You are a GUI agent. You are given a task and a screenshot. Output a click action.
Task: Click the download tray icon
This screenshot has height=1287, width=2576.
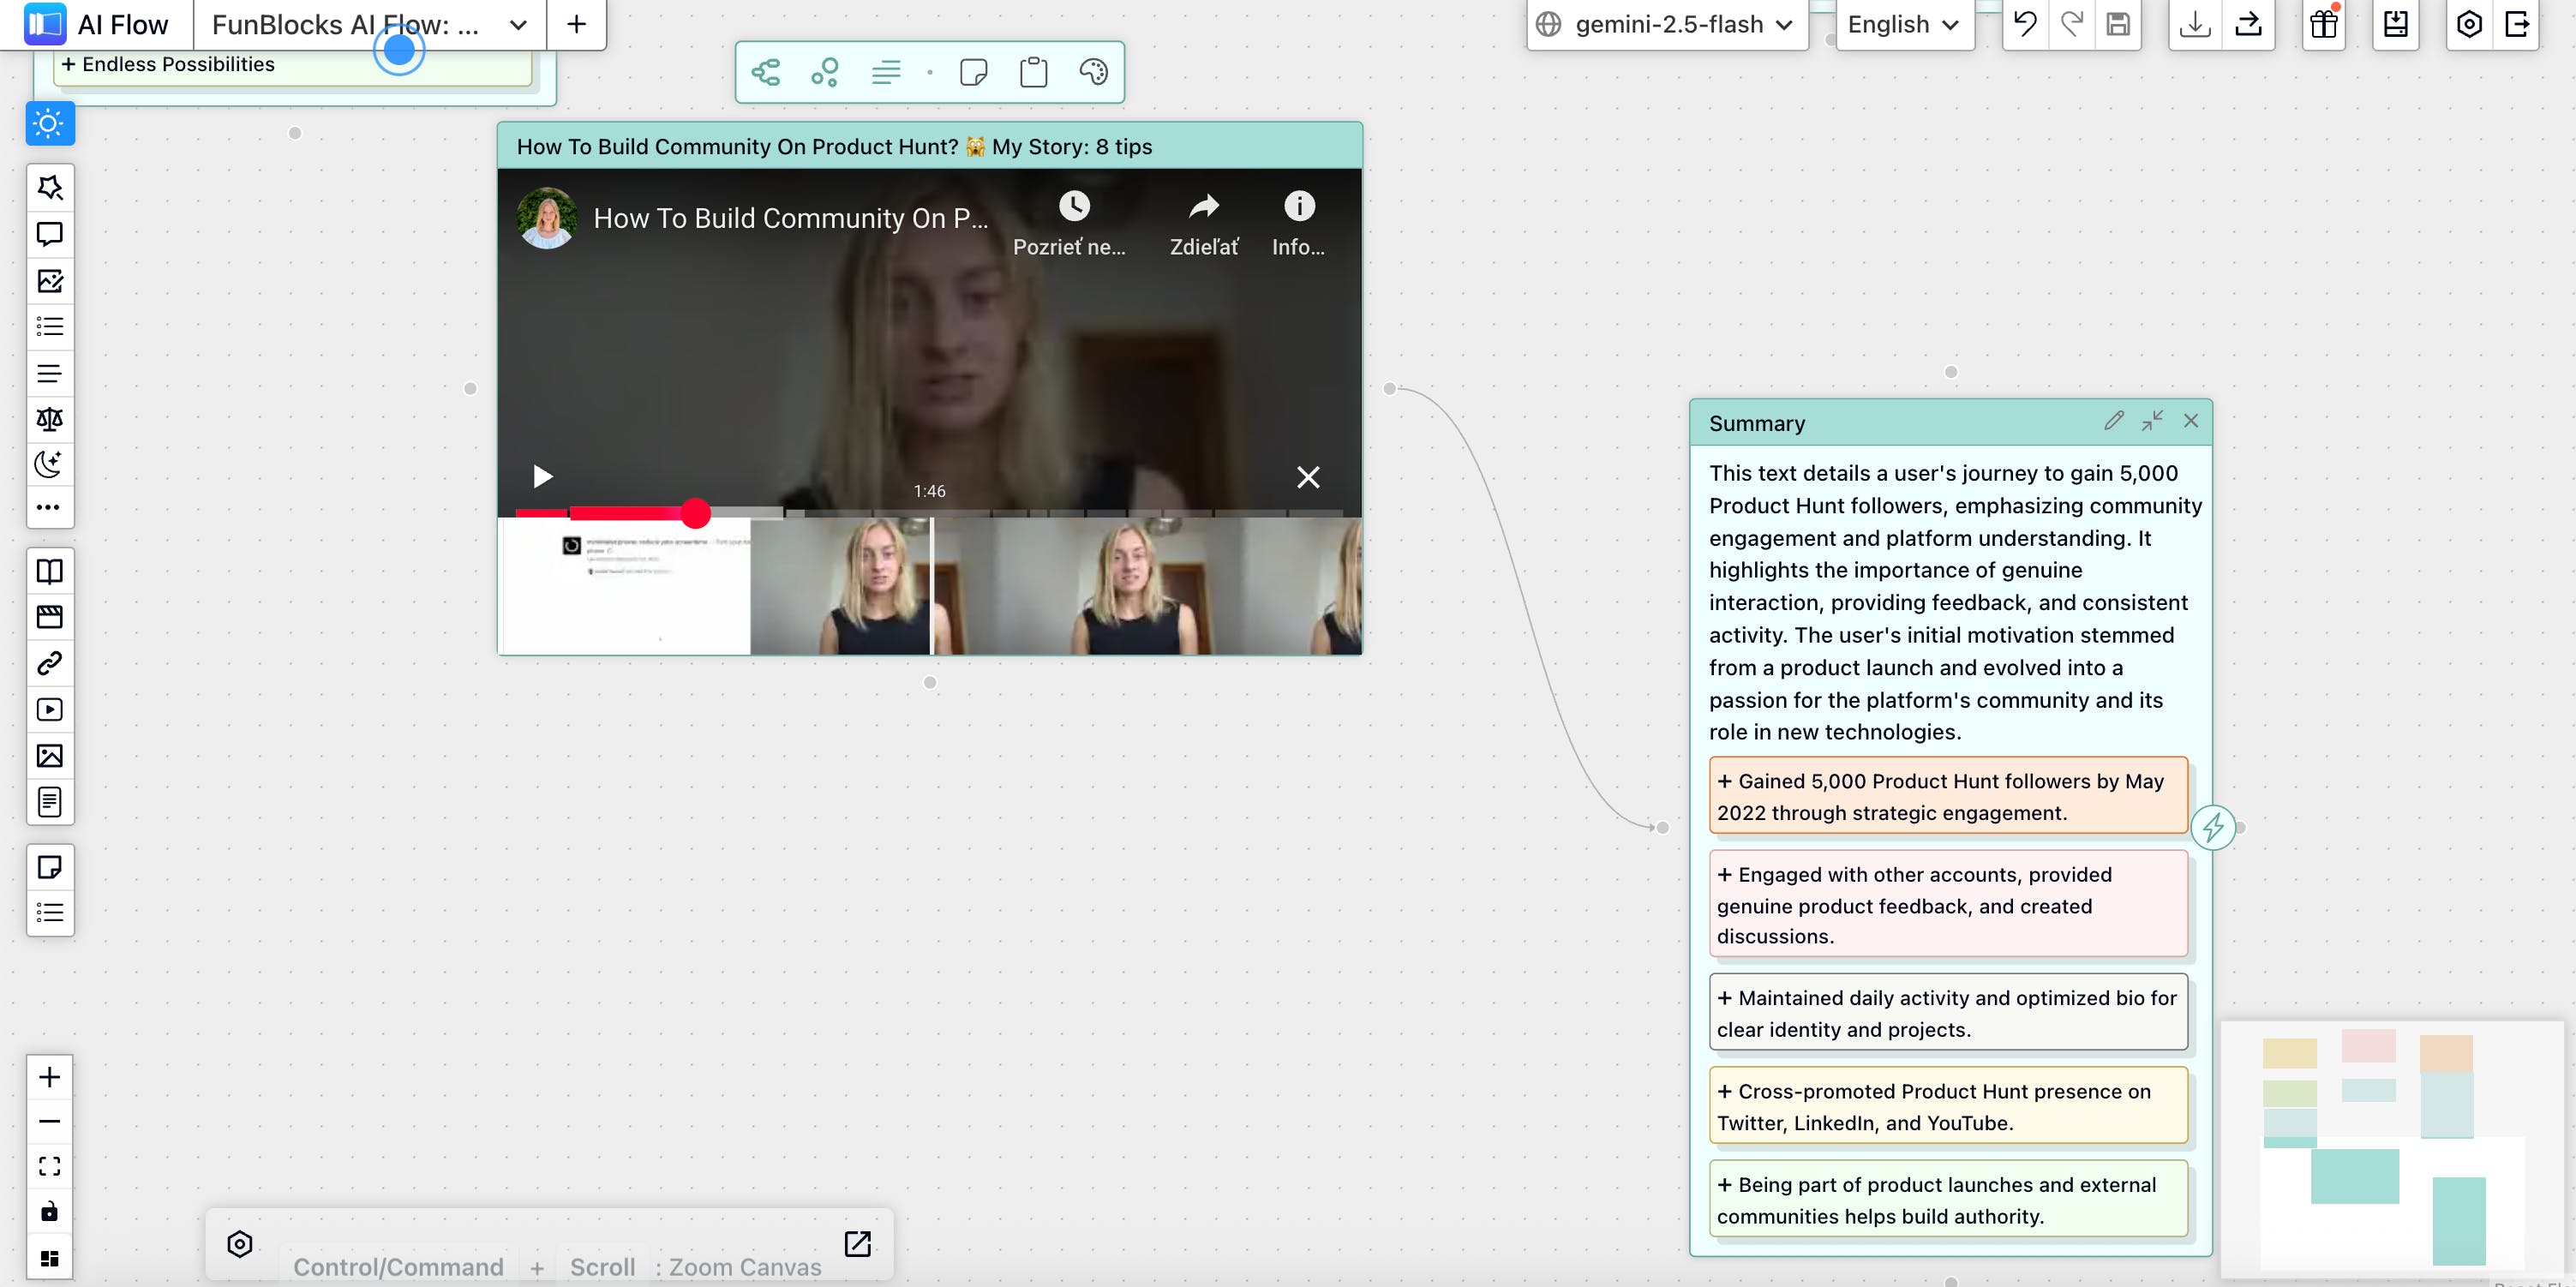[x=2195, y=24]
